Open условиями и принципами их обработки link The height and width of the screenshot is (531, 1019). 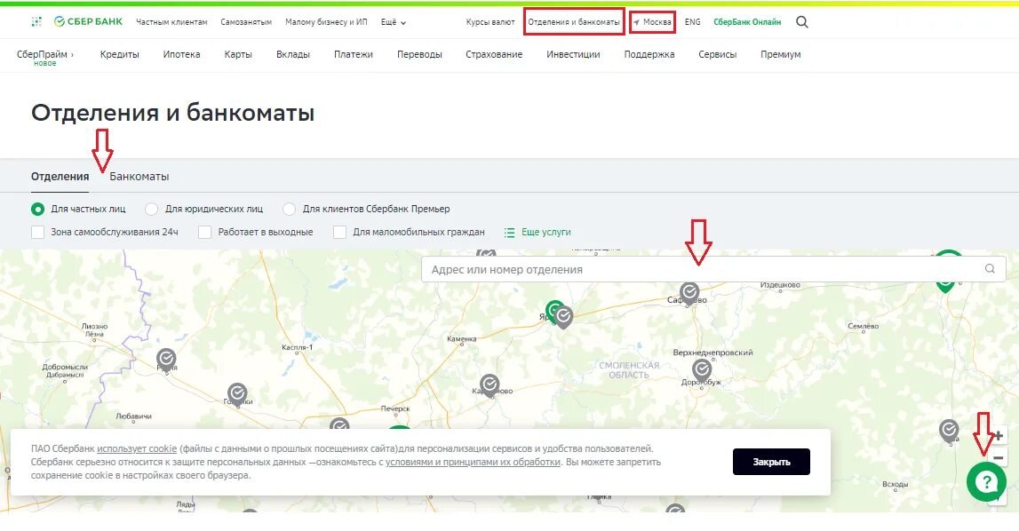[x=474, y=462]
